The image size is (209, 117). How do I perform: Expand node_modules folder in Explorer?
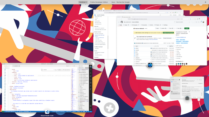[83, 89]
